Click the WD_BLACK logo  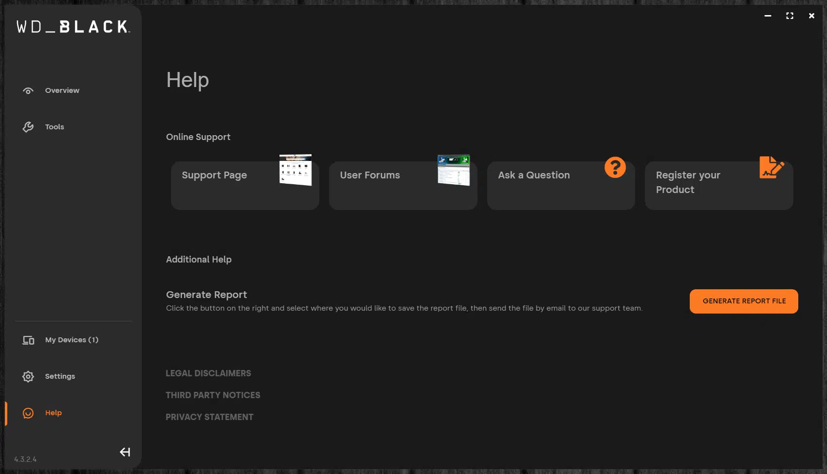[x=73, y=27]
